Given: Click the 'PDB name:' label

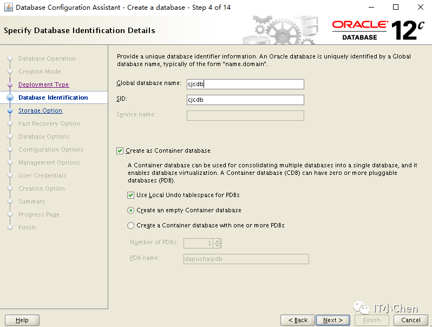Looking at the screenshot, I should pos(145,258).
